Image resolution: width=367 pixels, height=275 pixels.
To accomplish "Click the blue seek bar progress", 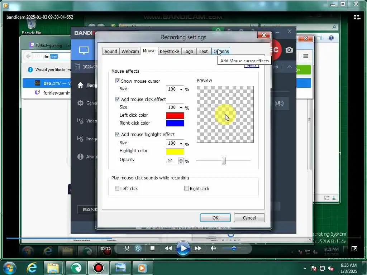I will pos(59,238).
